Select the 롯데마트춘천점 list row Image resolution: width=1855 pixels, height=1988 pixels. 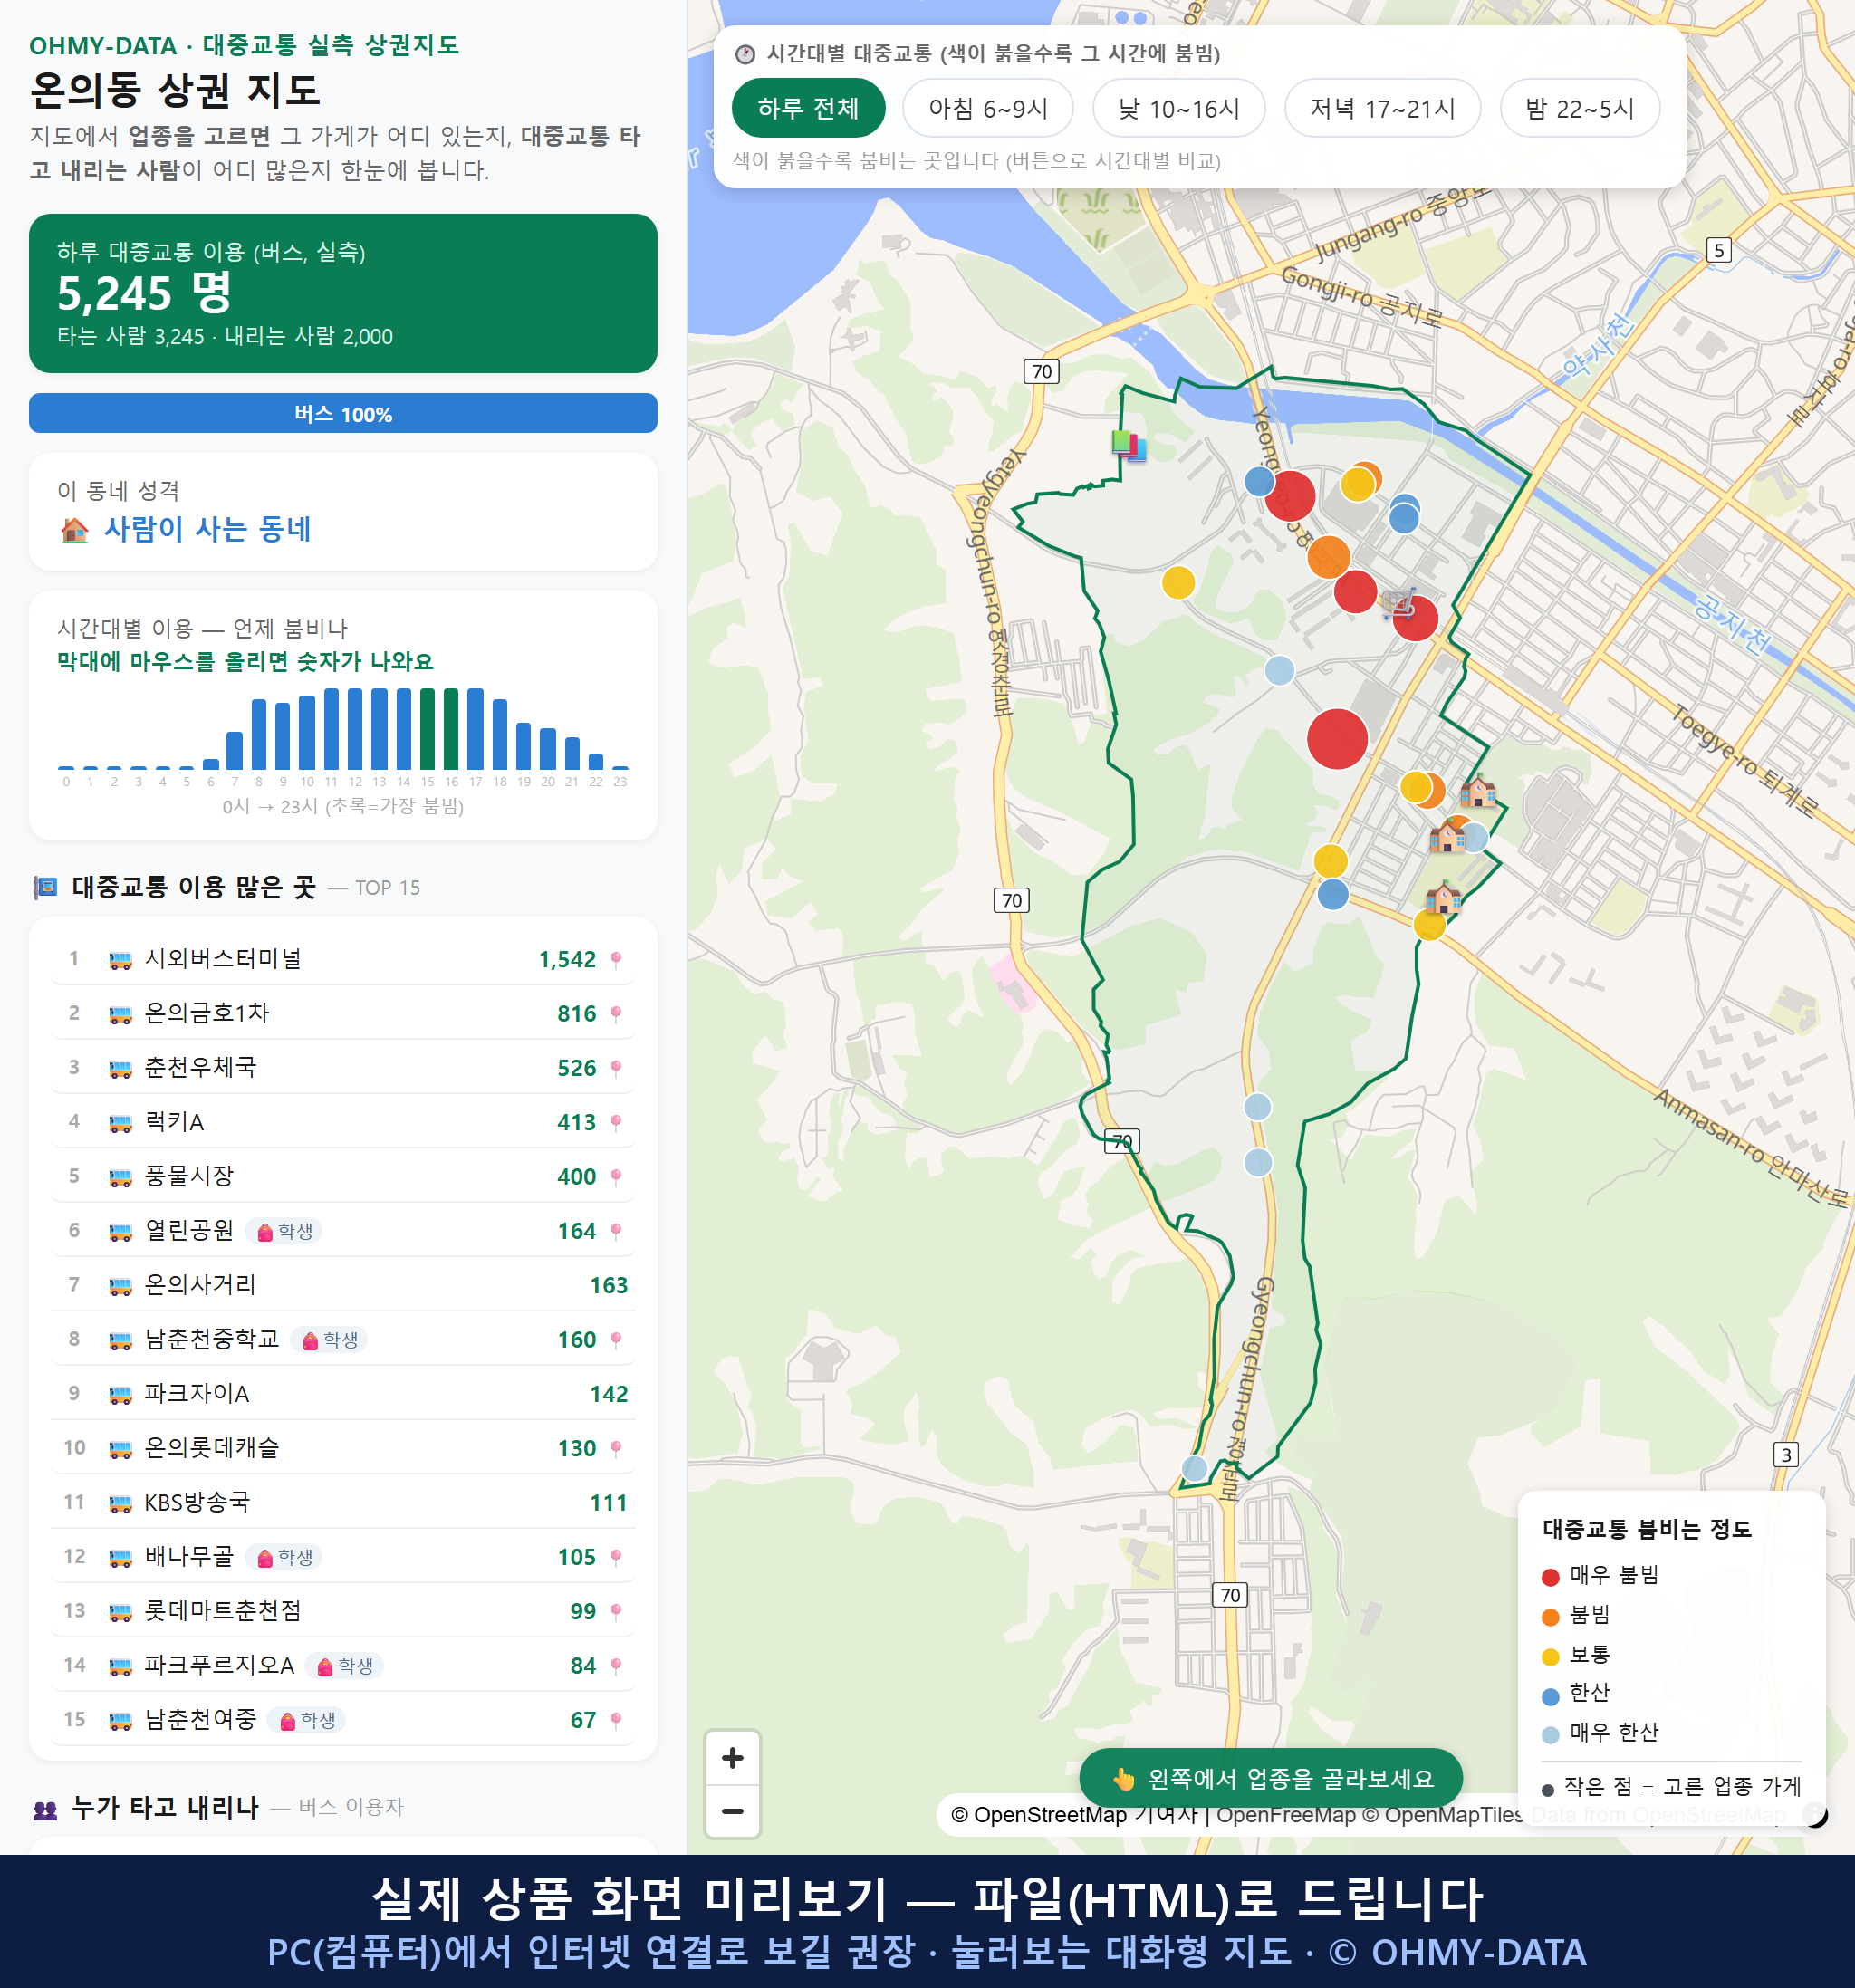coord(343,1611)
